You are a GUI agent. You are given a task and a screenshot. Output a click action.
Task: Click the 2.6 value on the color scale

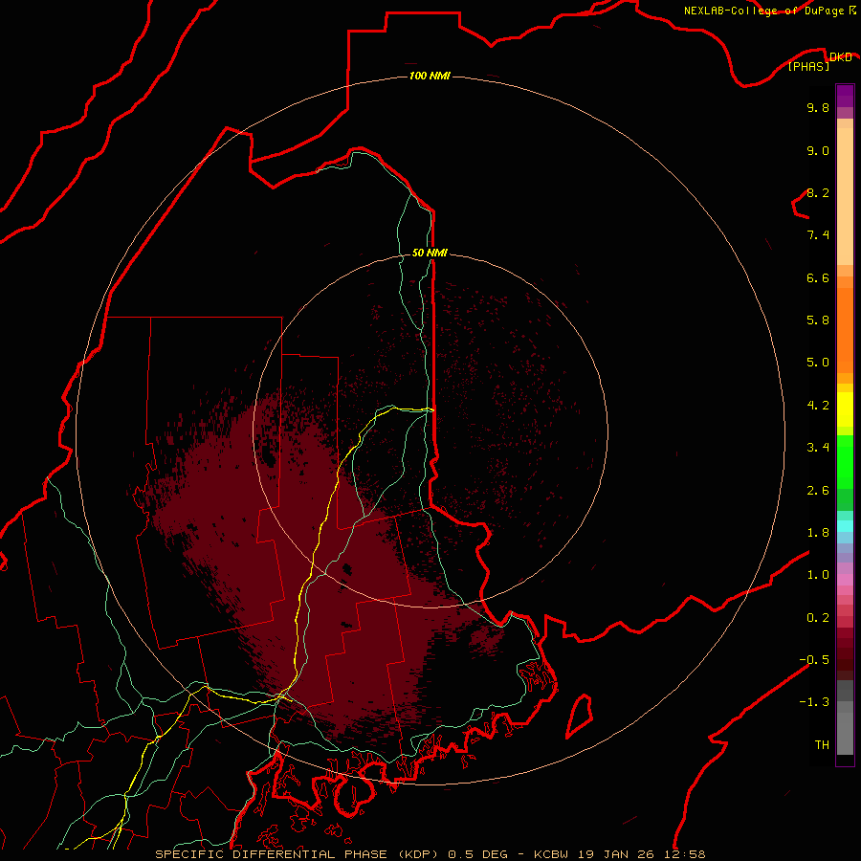[x=818, y=491]
